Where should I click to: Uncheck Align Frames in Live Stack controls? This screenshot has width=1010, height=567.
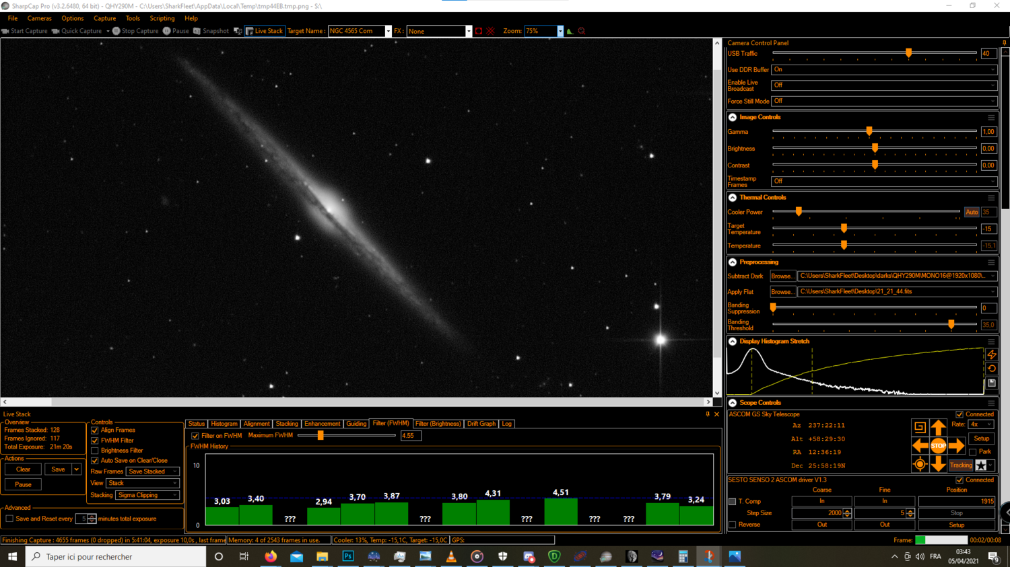click(x=94, y=430)
